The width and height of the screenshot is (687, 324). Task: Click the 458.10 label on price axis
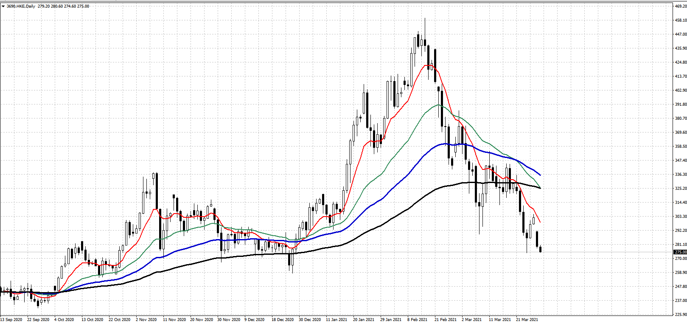[680, 20]
